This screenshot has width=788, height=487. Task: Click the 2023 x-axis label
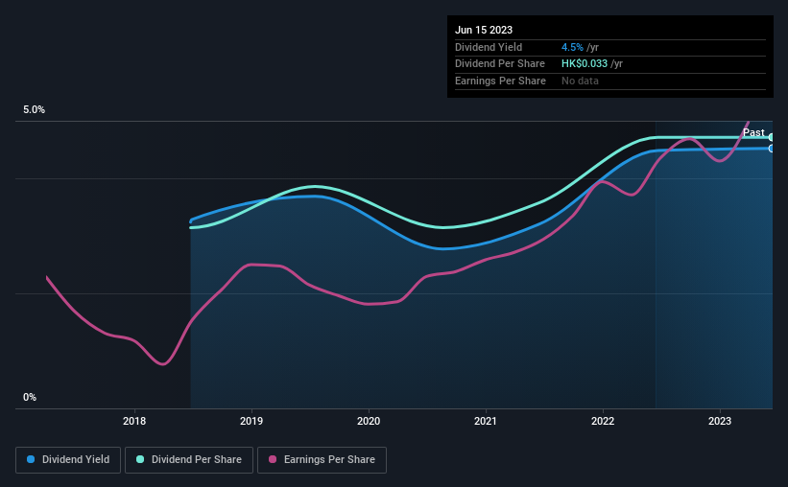pos(720,421)
